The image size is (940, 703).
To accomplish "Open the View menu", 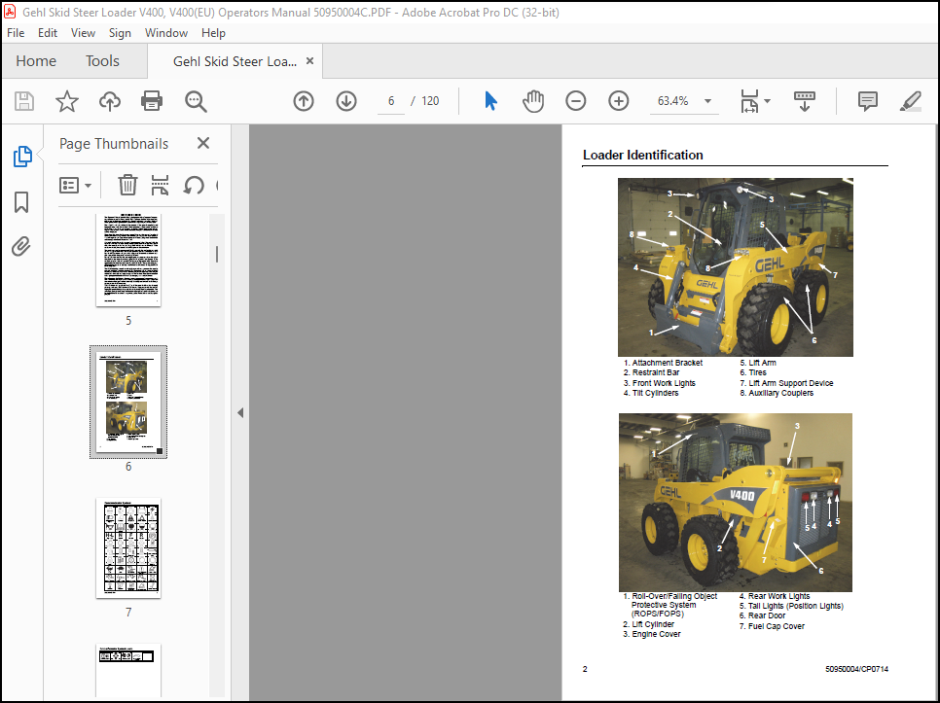I will coord(83,33).
